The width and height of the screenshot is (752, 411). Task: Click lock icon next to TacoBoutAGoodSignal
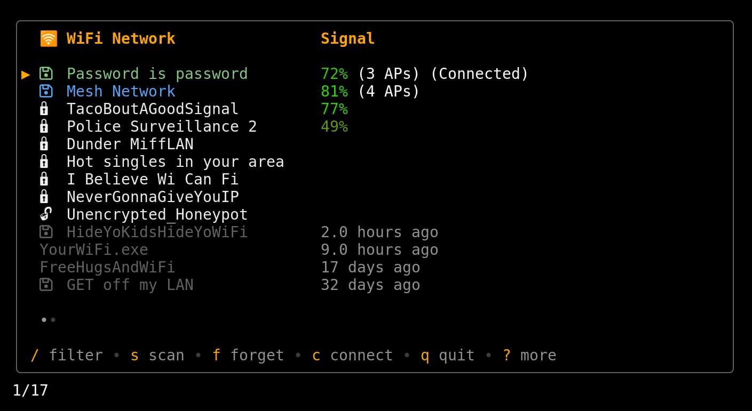pyautogui.click(x=44, y=109)
